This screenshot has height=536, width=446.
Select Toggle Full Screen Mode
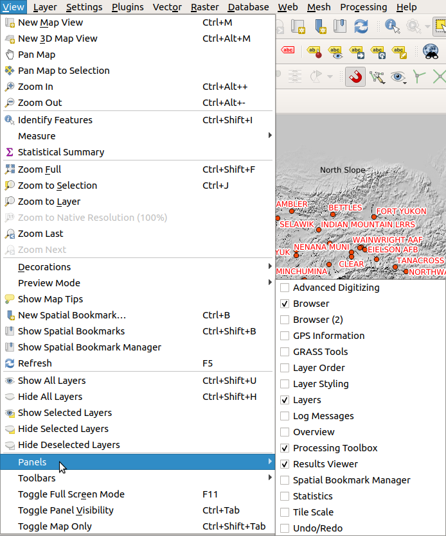[x=71, y=494]
